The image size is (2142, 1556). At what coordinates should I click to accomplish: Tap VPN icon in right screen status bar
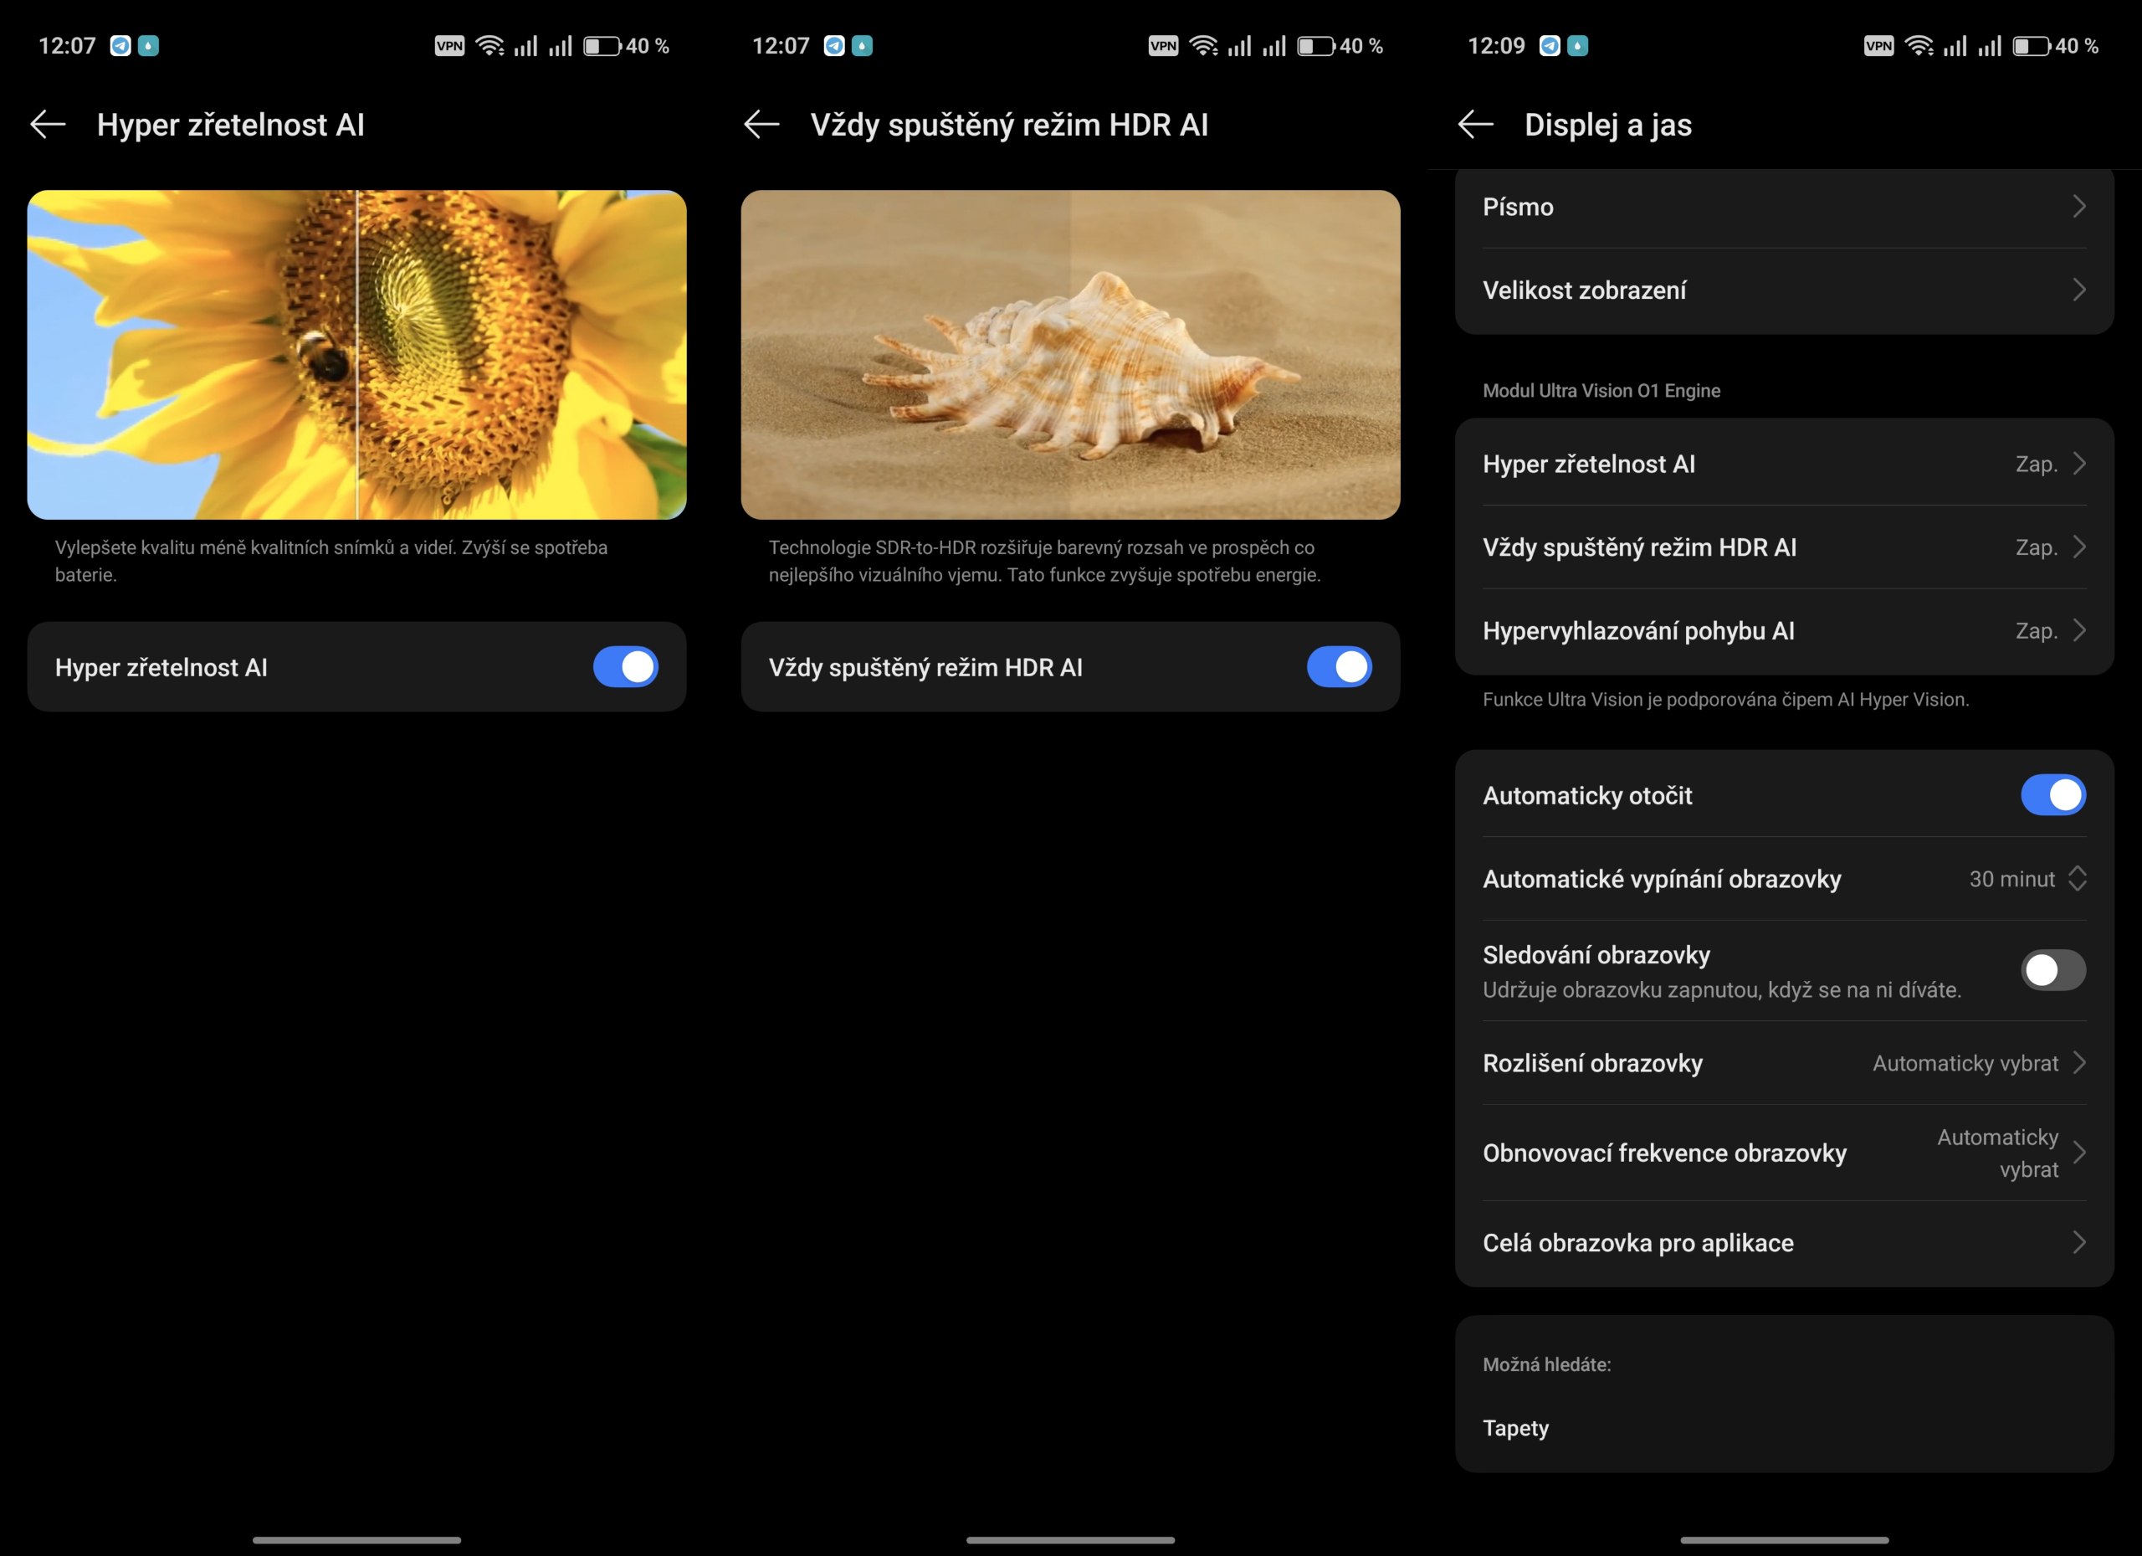(1878, 45)
